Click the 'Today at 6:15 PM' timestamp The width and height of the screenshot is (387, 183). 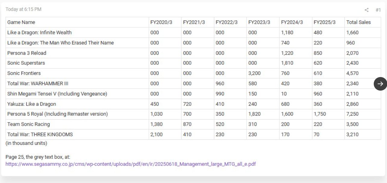tap(24, 9)
